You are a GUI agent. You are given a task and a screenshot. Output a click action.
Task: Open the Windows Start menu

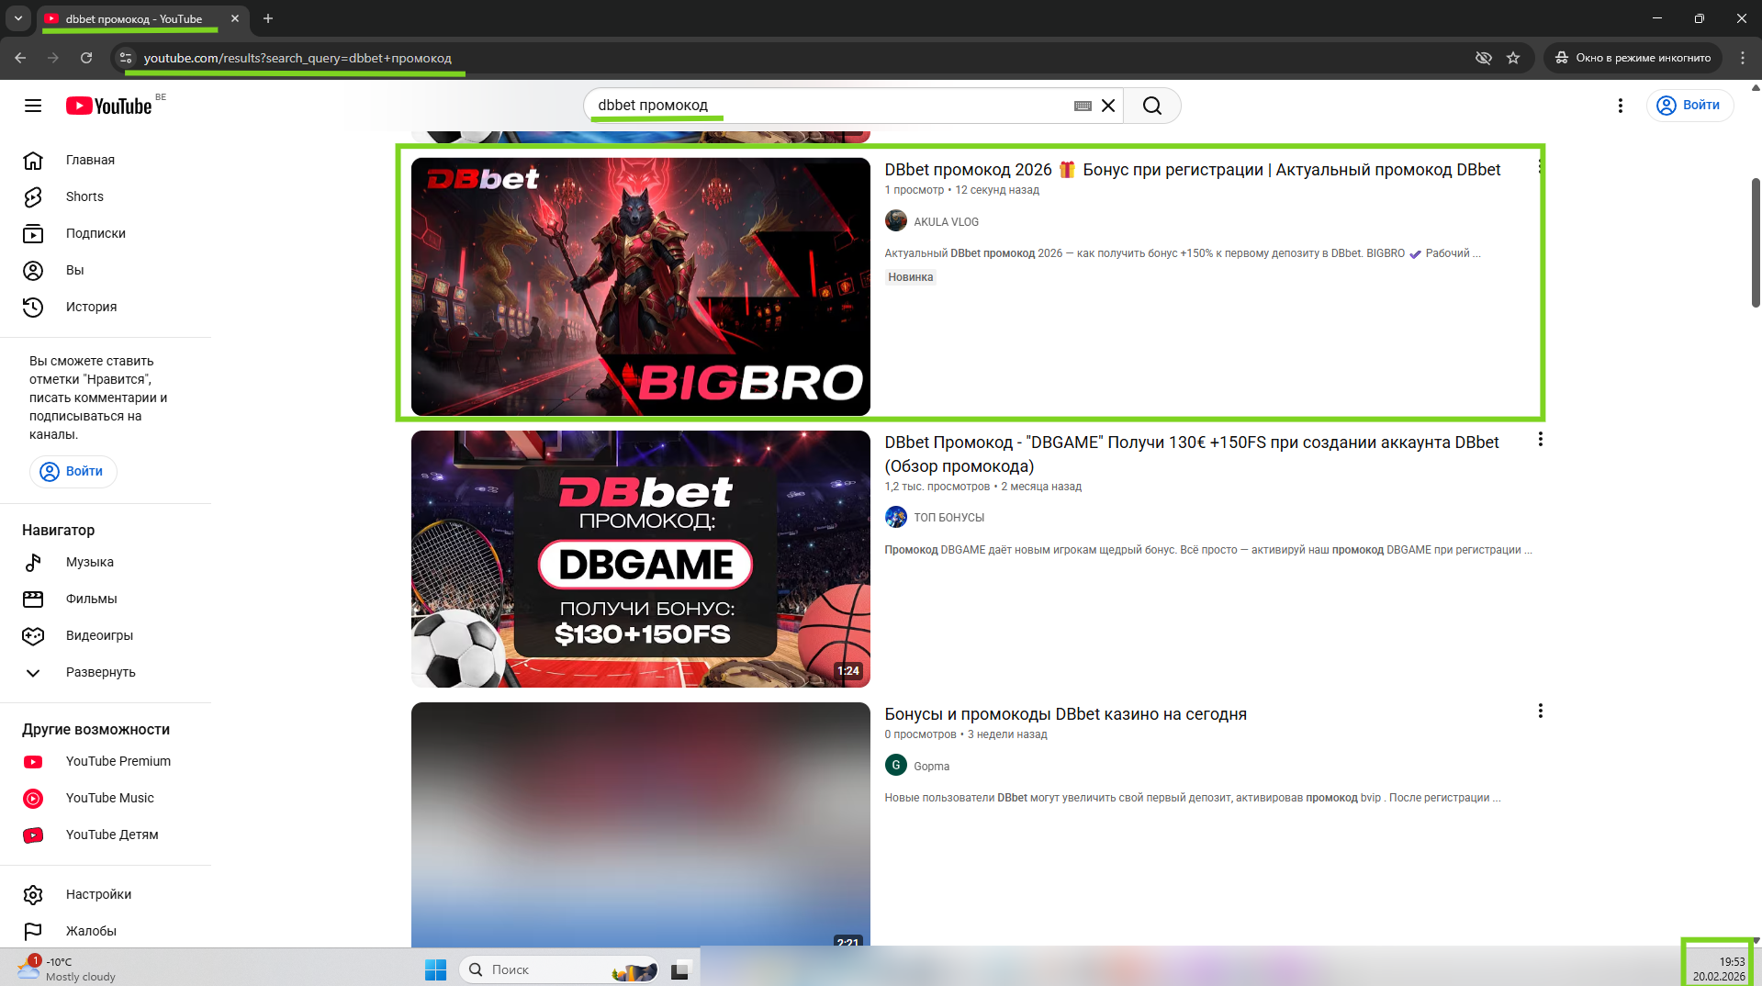point(435,969)
